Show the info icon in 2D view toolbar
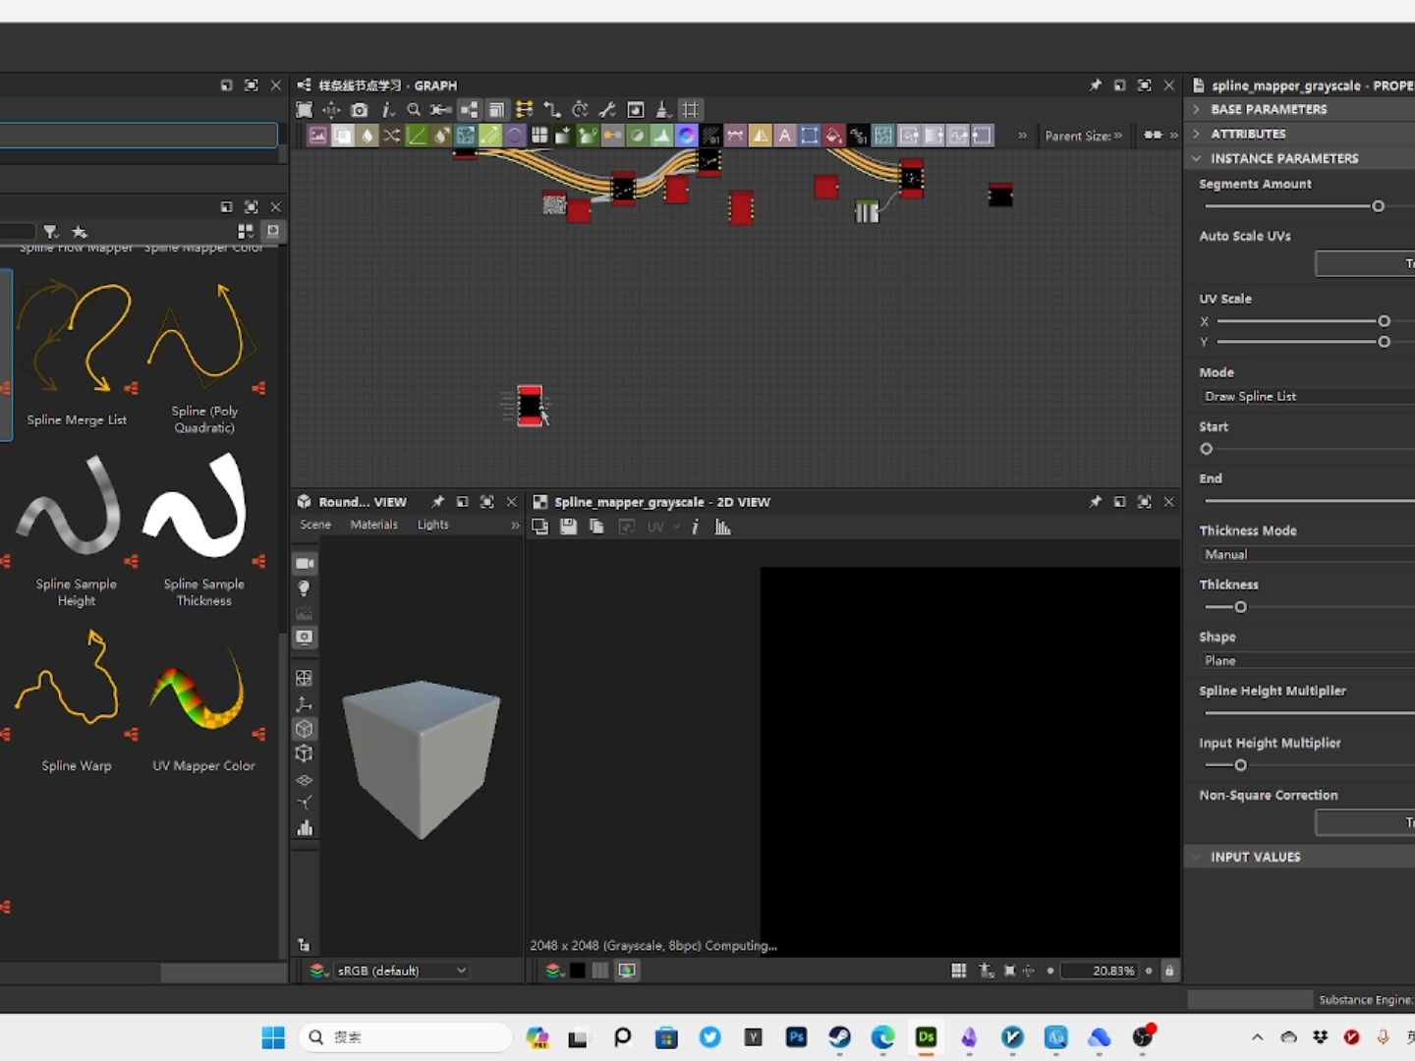 pyautogui.click(x=695, y=528)
